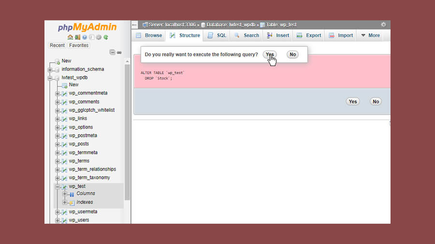Select wp_usermeta in the tree
The width and height of the screenshot is (435, 244).
(83, 212)
